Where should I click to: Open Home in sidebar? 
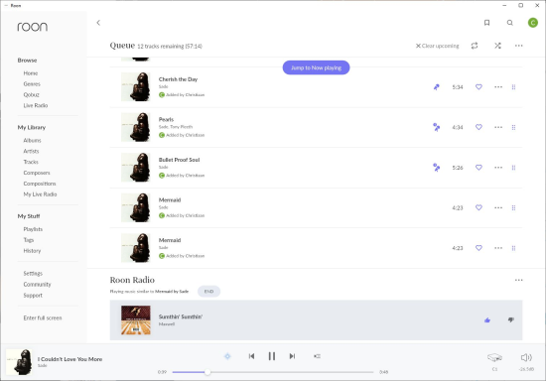tap(31, 73)
